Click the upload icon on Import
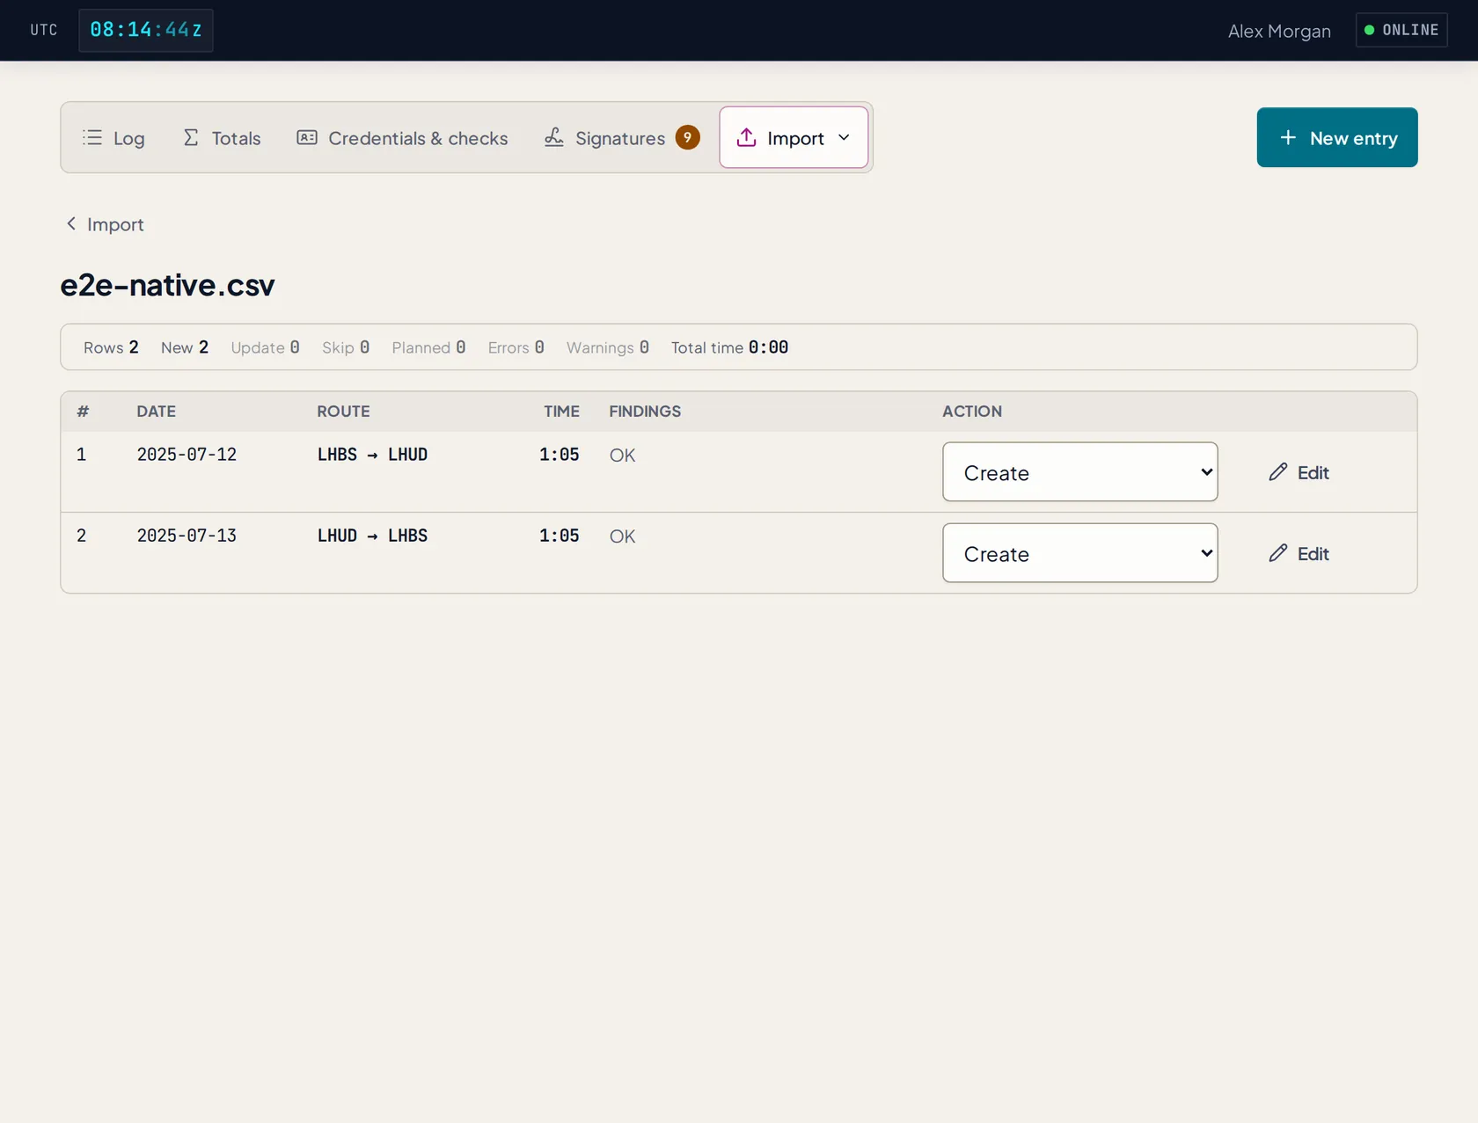The width and height of the screenshot is (1478, 1123). click(746, 137)
